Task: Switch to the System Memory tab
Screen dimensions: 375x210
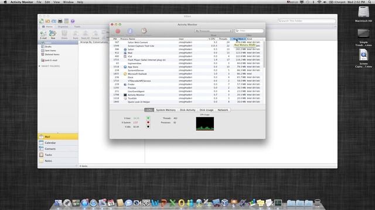Action: (x=166, y=110)
